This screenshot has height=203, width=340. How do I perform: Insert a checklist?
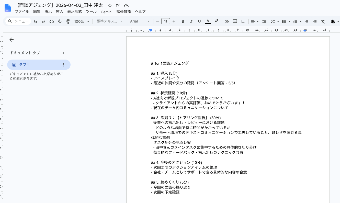(x=273, y=21)
